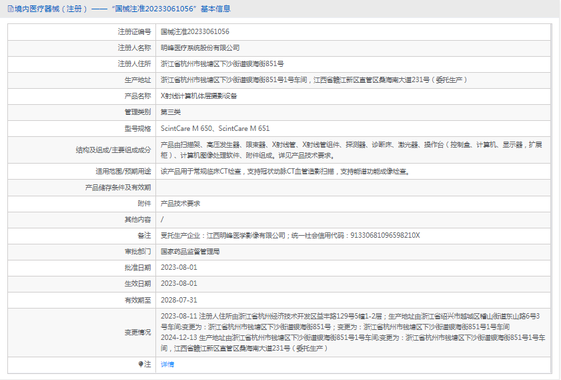The height and width of the screenshot is (380, 561).
Task: Click the 生效日期 label
Action: [x=137, y=284]
